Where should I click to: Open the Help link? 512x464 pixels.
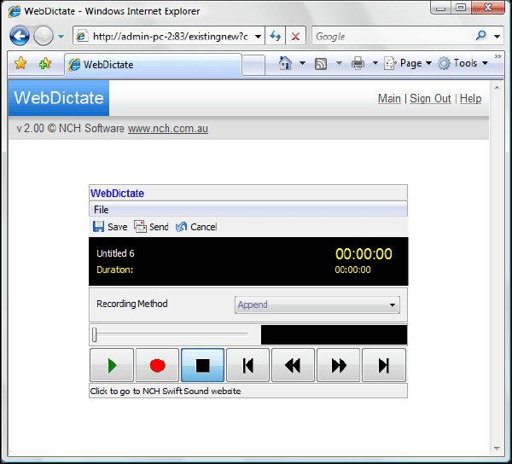click(470, 99)
